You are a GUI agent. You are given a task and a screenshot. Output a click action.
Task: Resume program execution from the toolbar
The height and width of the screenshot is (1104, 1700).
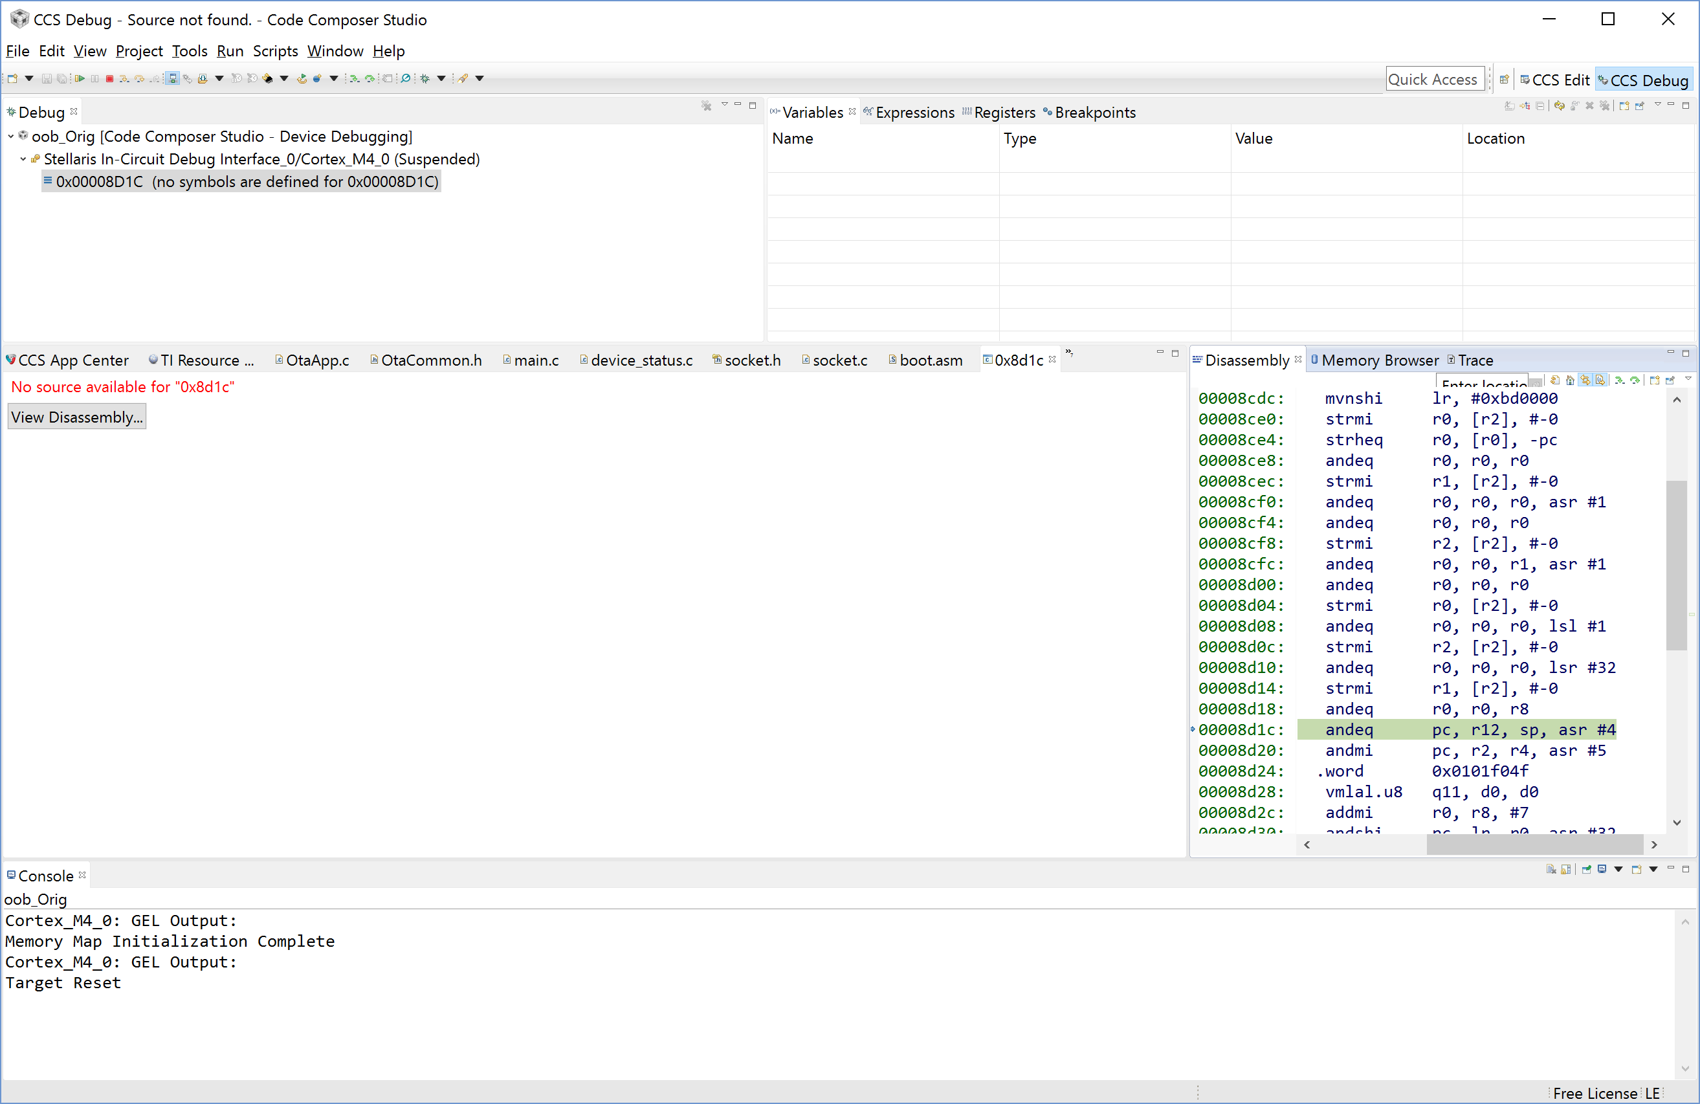point(81,78)
